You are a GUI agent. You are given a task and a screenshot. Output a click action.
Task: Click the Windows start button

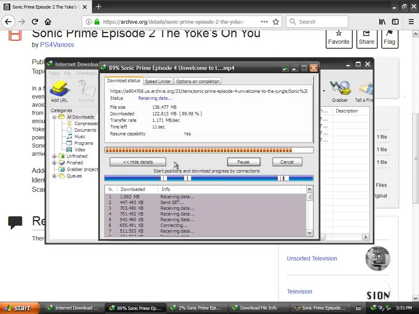coord(19,308)
